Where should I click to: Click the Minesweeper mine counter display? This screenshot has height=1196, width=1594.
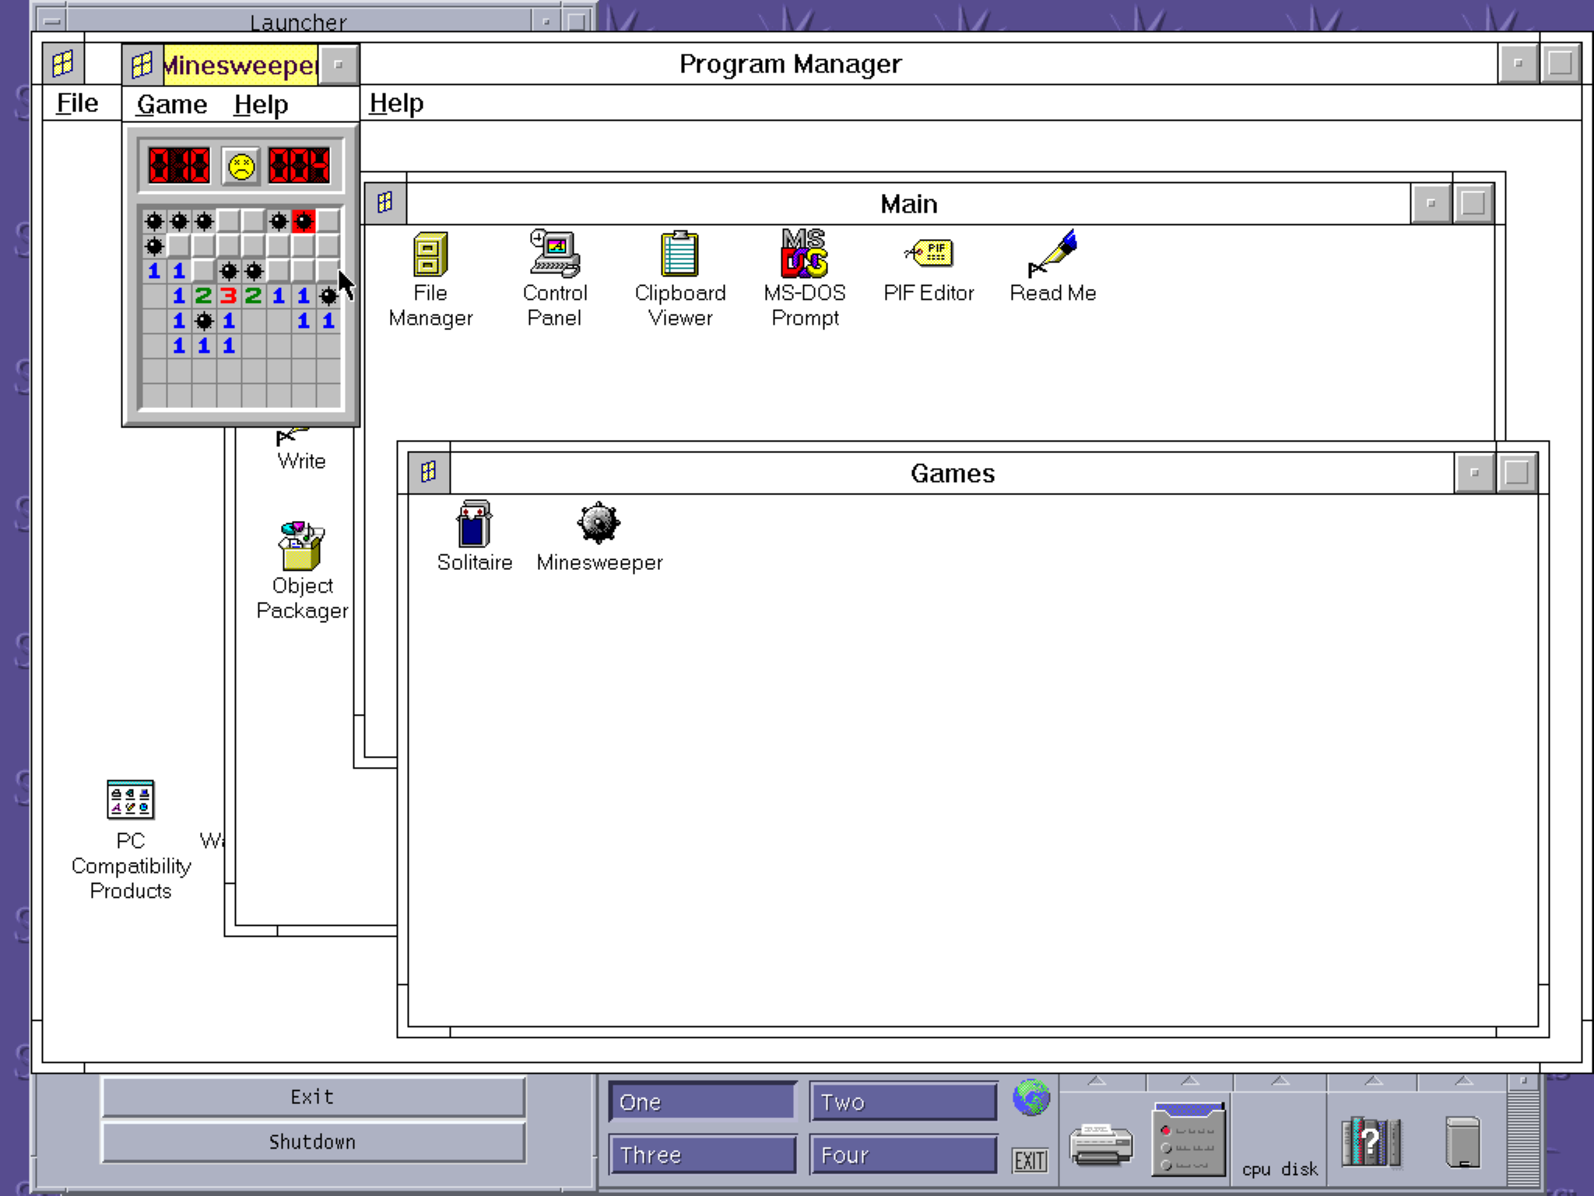tap(180, 166)
